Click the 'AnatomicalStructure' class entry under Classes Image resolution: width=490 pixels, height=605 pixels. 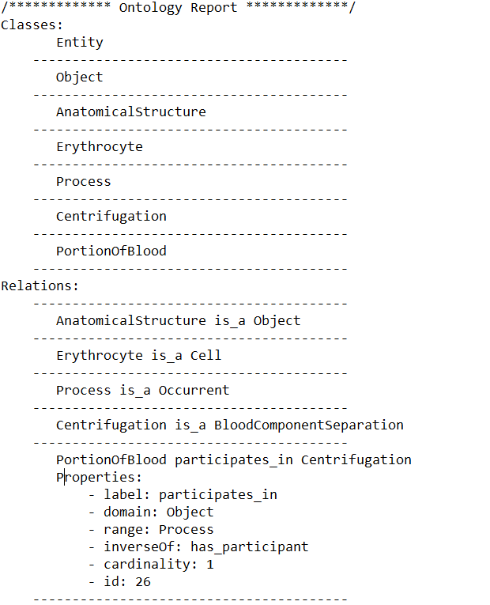pos(130,112)
